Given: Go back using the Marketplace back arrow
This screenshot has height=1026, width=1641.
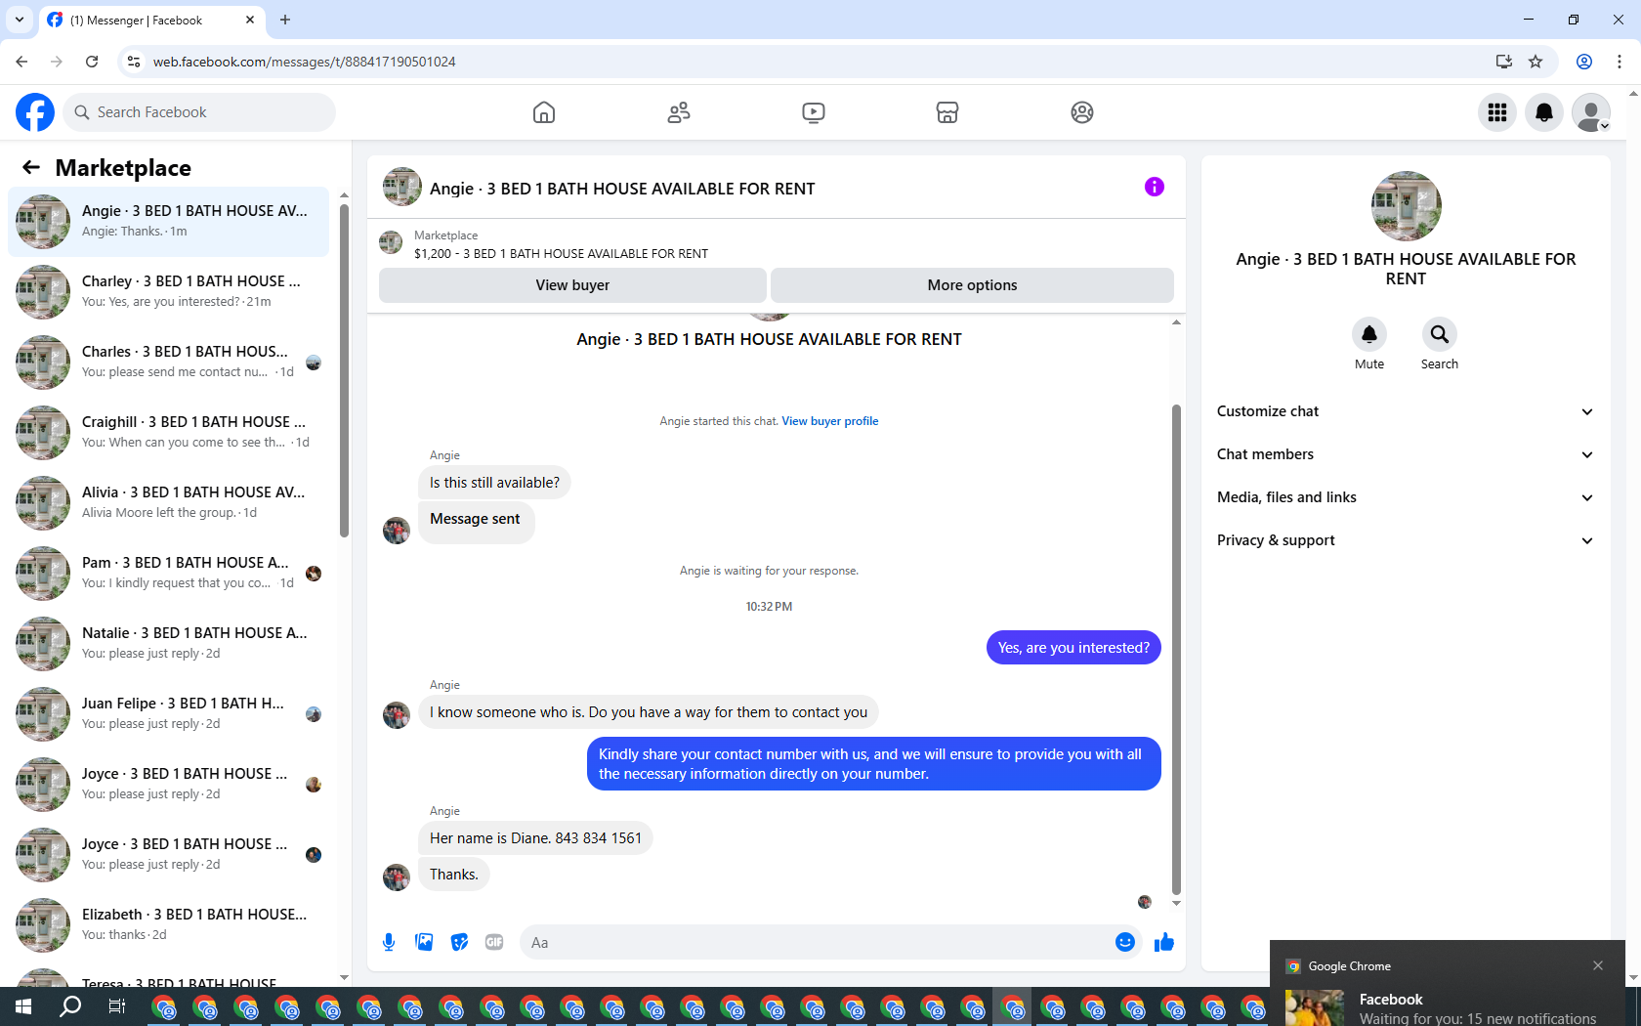Looking at the screenshot, I should pos(31,167).
